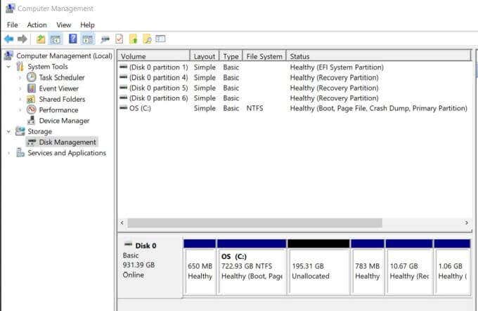This screenshot has width=478, height=311.
Task: Open the Help menu
Action: [87, 25]
